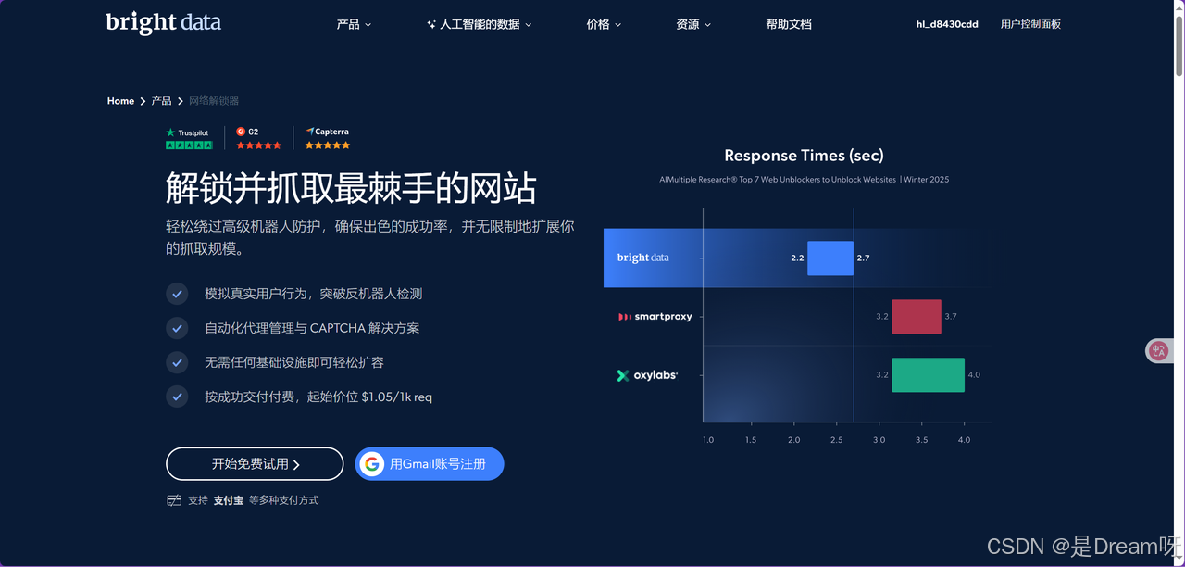Expand the 人工智能的数据 dropdown chevron
Image resolution: width=1185 pixels, height=567 pixels.
529,25
